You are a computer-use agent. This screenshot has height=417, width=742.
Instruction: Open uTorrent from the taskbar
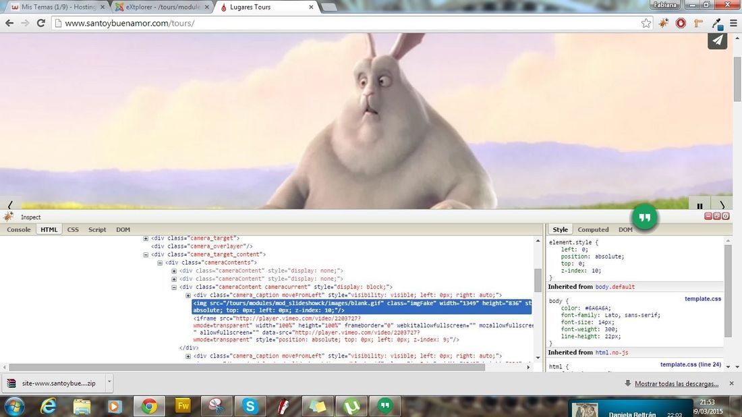coord(351,406)
